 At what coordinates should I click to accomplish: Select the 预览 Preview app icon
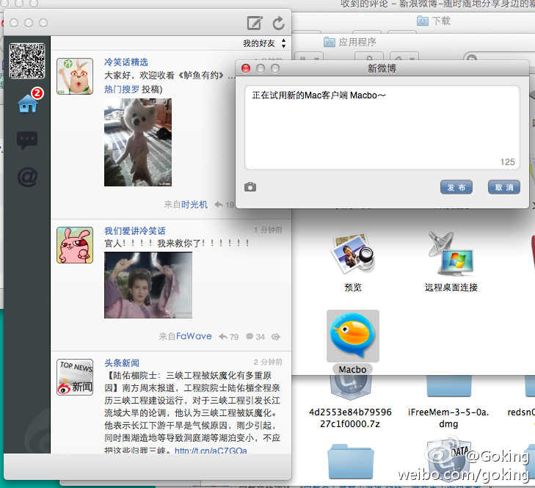(353, 254)
